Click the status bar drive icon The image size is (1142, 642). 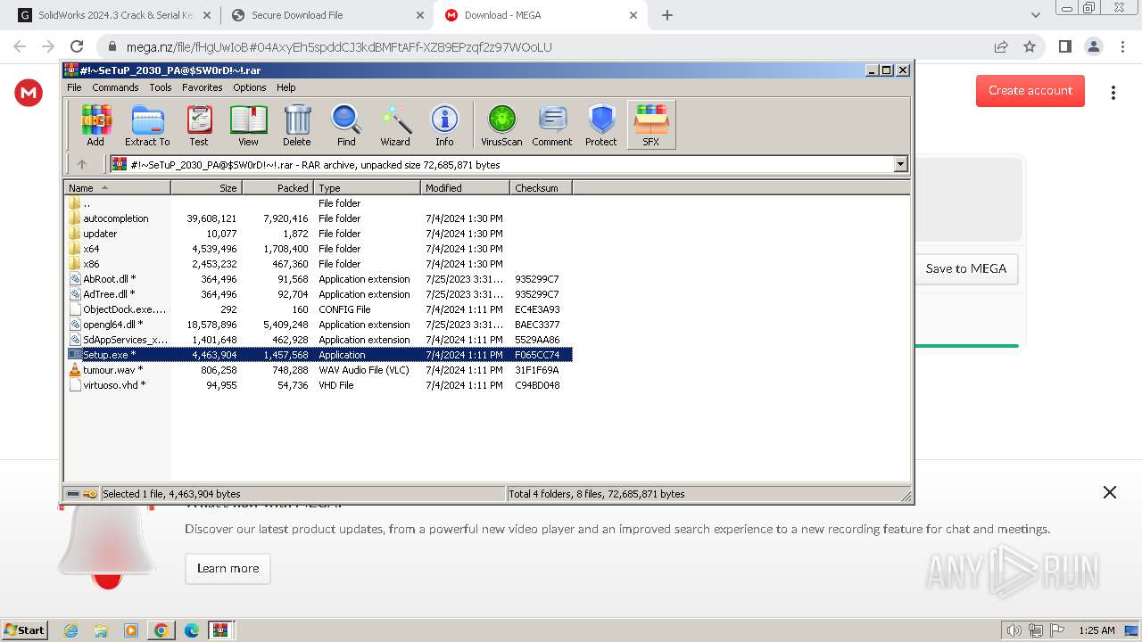click(73, 494)
